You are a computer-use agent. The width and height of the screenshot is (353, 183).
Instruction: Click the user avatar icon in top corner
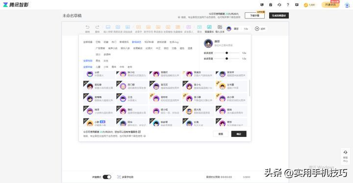(347, 5)
